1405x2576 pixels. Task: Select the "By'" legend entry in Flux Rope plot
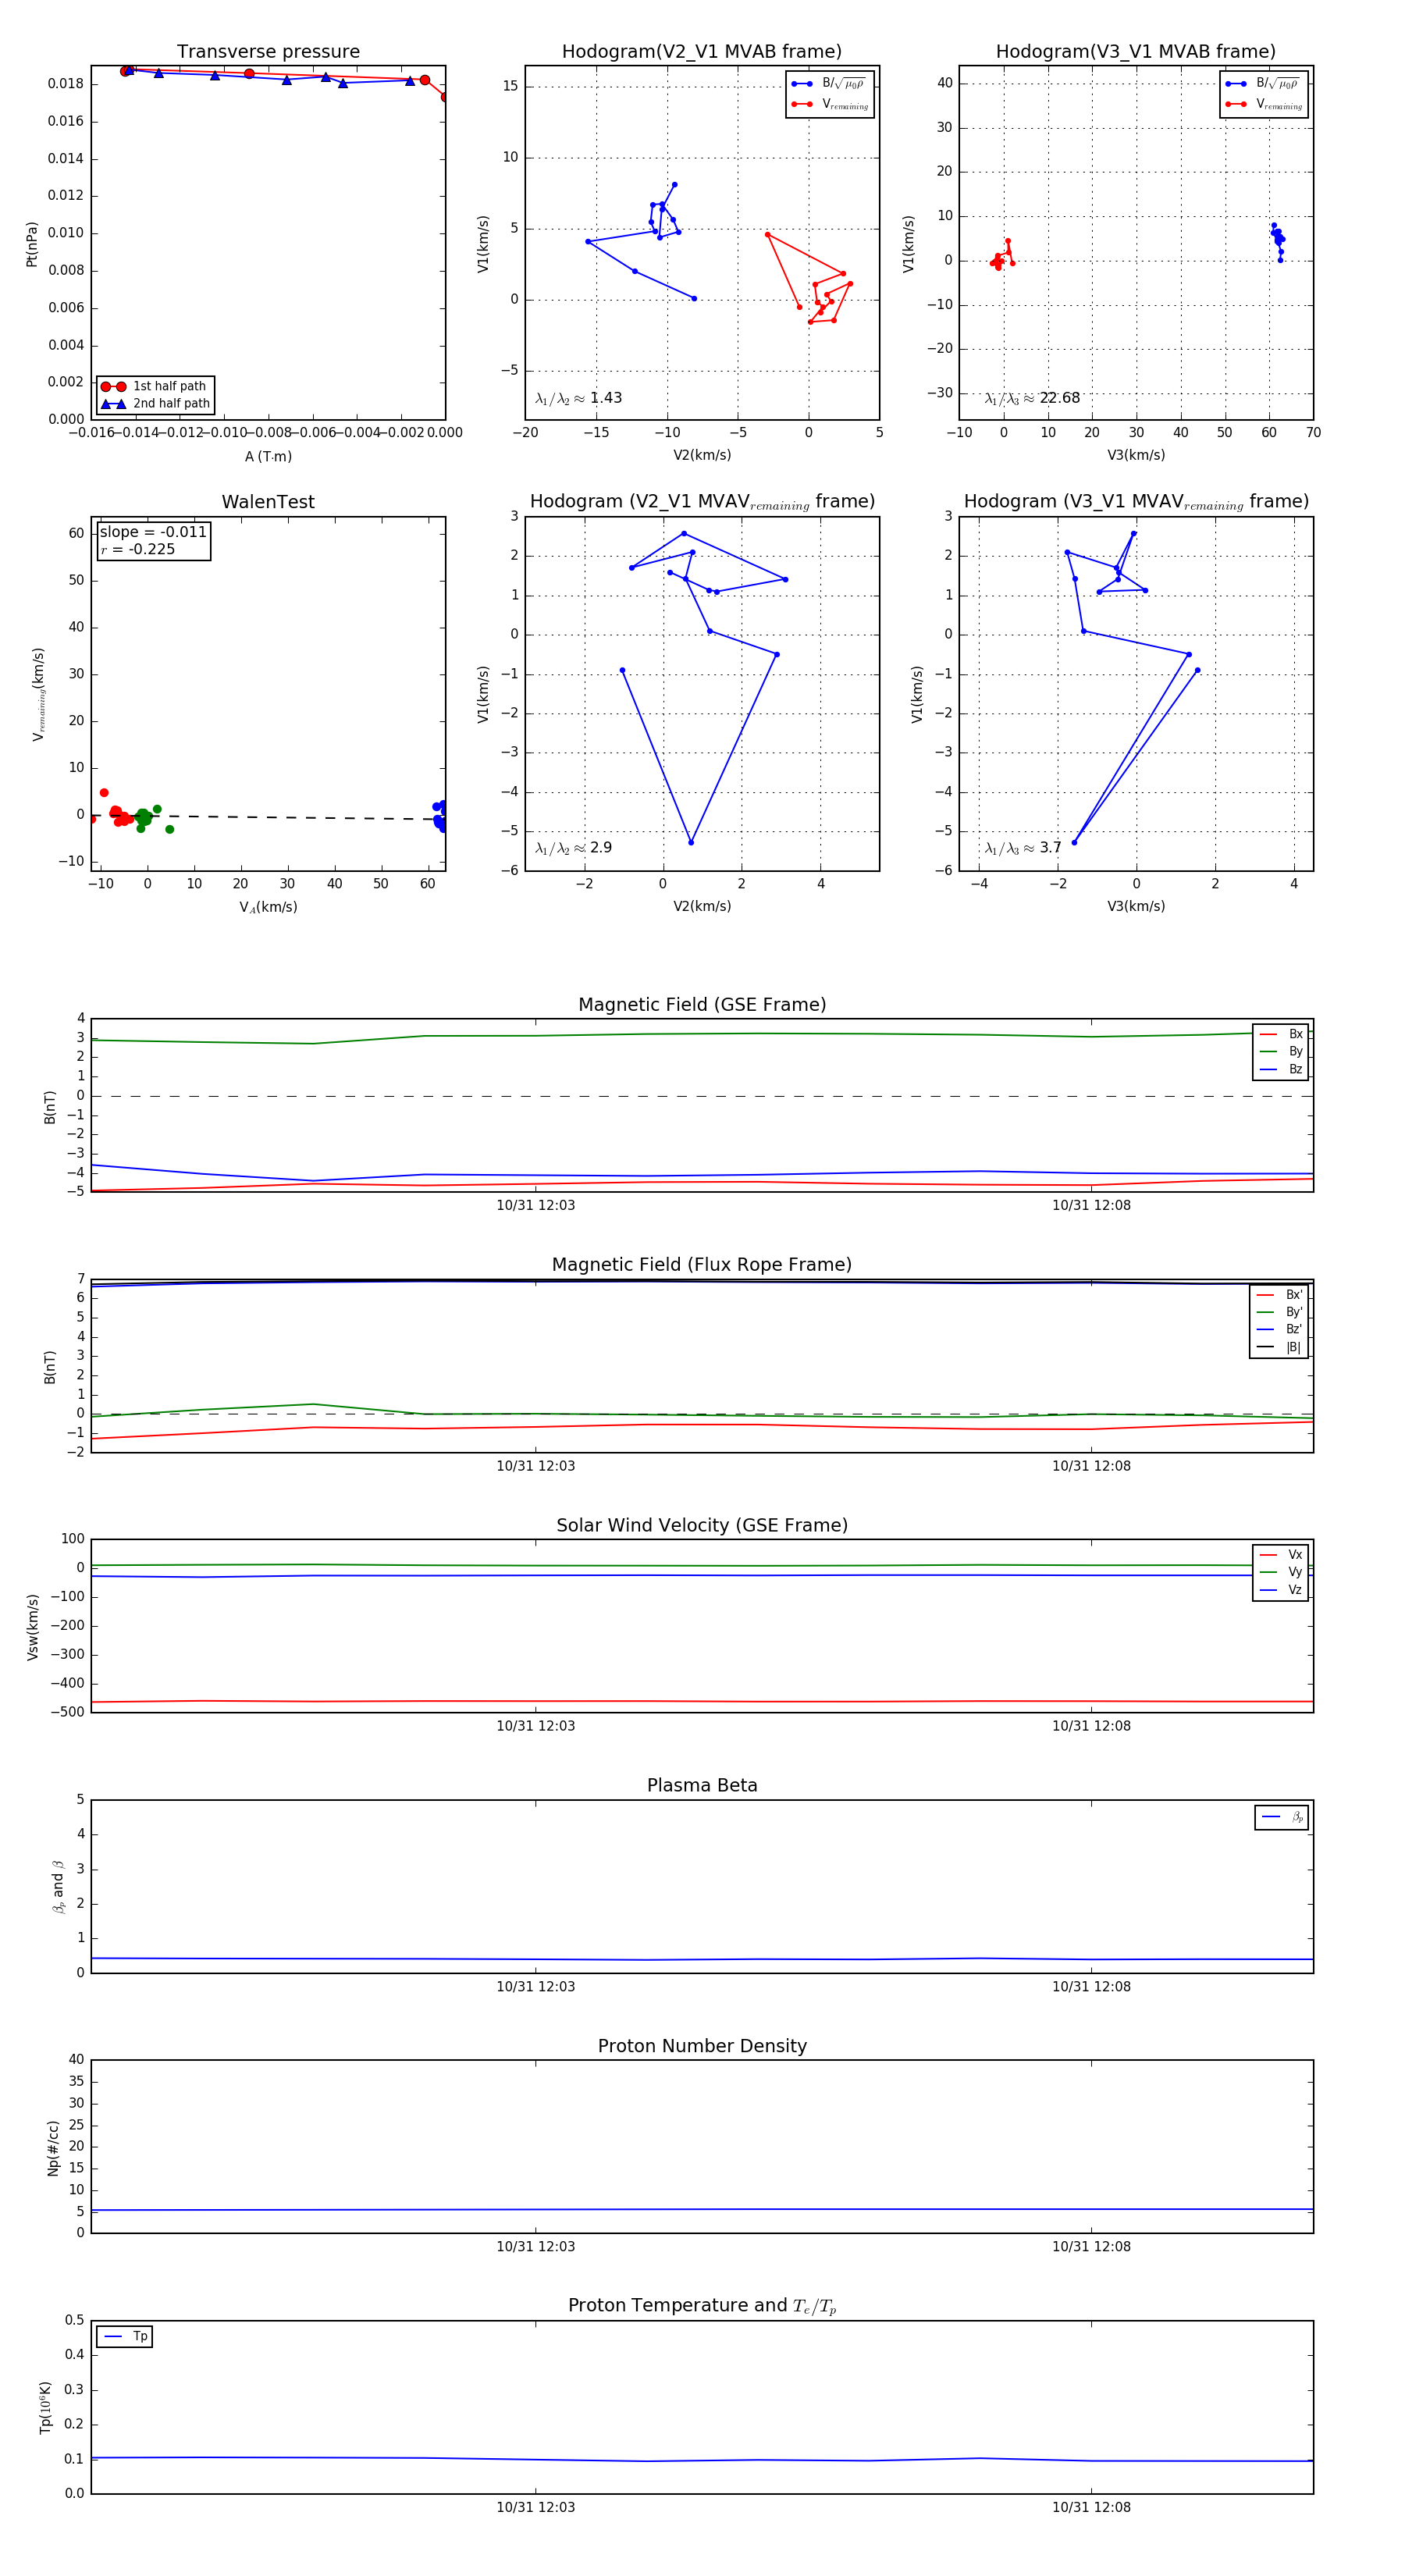(x=1280, y=1312)
